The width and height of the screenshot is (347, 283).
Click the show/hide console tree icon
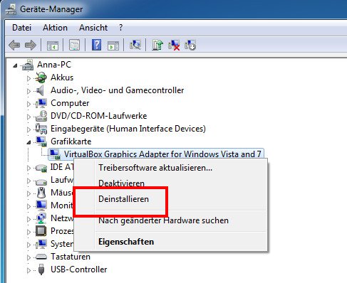pos(53,45)
